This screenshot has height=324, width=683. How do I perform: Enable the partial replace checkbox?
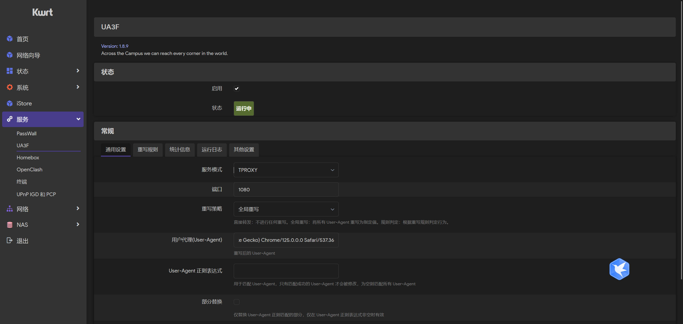click(x=236, y=302)
